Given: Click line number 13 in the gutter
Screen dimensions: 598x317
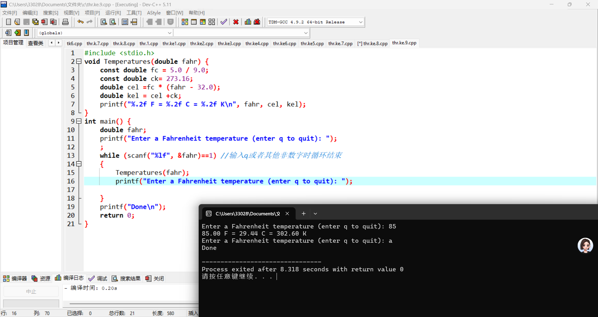Looking at the screenshot, I should click(x=71, y=155).
